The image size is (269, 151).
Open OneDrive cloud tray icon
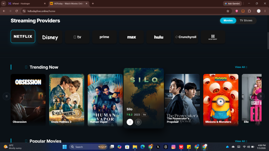click(x=227, y=147)
